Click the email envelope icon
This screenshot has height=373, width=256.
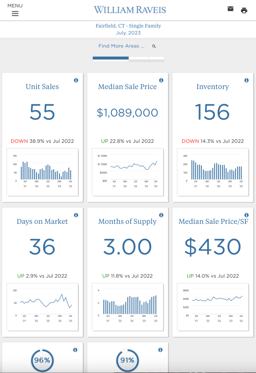[x=230, y=9]
